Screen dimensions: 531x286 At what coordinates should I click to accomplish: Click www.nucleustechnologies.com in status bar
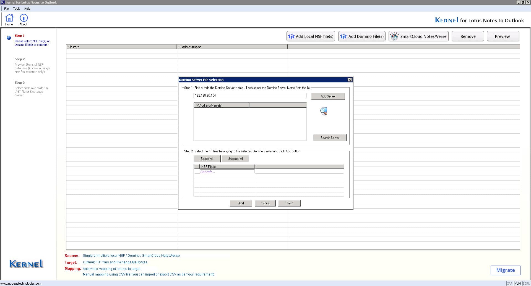(21, 284)
